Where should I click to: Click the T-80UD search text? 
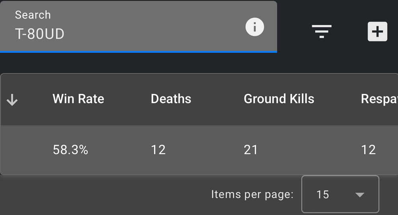click(39, 34)
